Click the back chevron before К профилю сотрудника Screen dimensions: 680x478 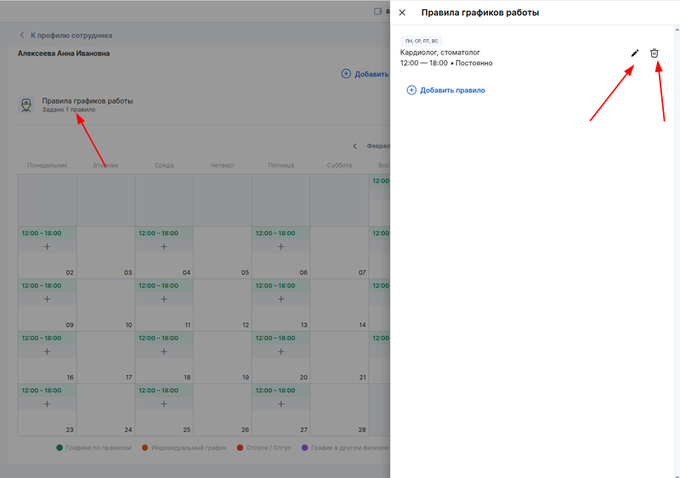(22, 35)
